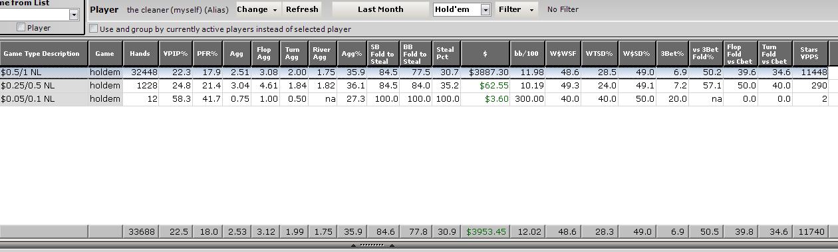838x252 pixels.
Task: Sort by Flop Fold vs Cbet header
Action: [x=741, y=53]
